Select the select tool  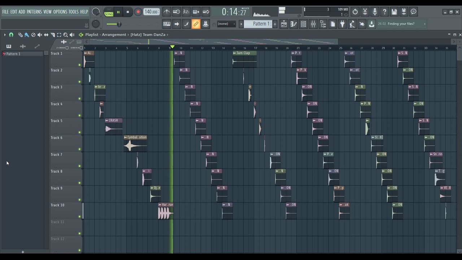59,35
